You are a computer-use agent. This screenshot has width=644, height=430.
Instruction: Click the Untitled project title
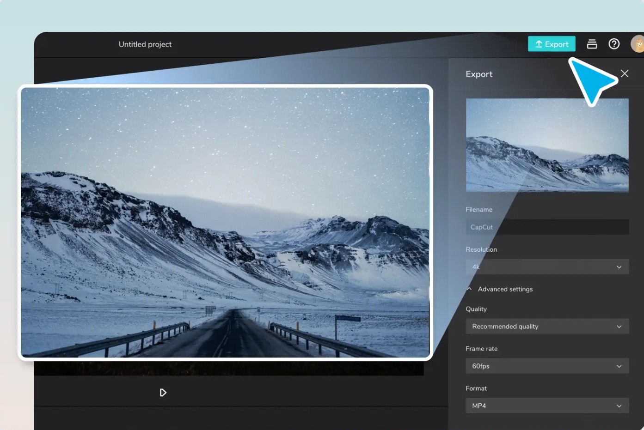(145, 44)
